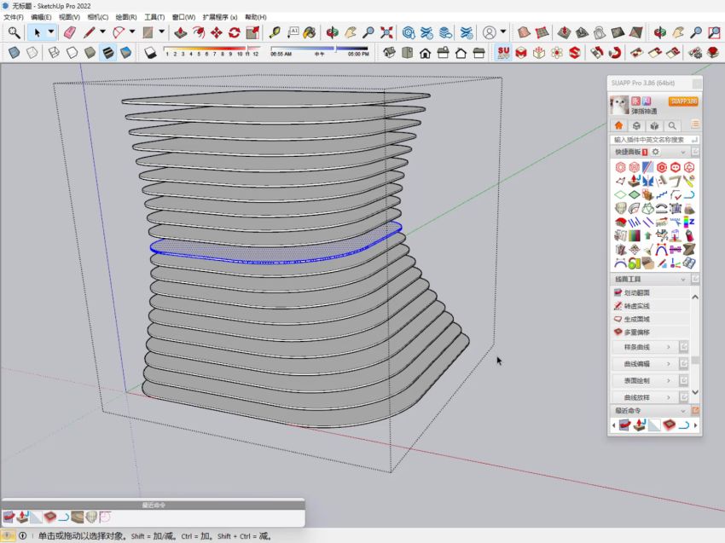Viewport: 725px width, 543px height.
Task: Select the Scale tool
Action: pos(252,32)
